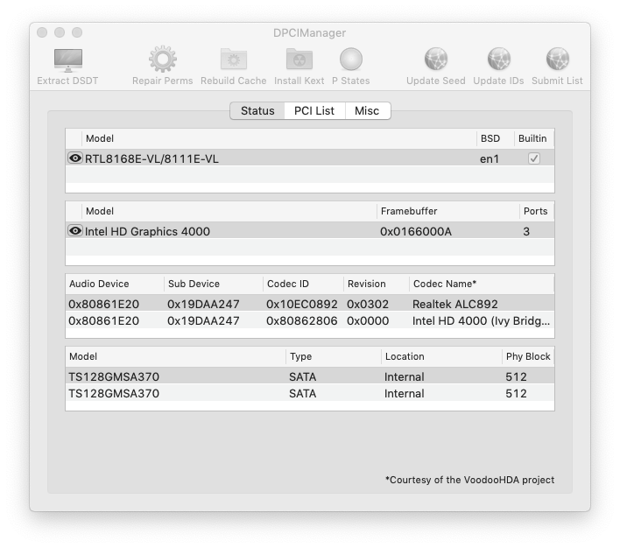The height and width of the screenshot is (548, 620).
Task: Click eye icon beside RTL8168E-VL/8111E-VL
Action: pos(74,158)
